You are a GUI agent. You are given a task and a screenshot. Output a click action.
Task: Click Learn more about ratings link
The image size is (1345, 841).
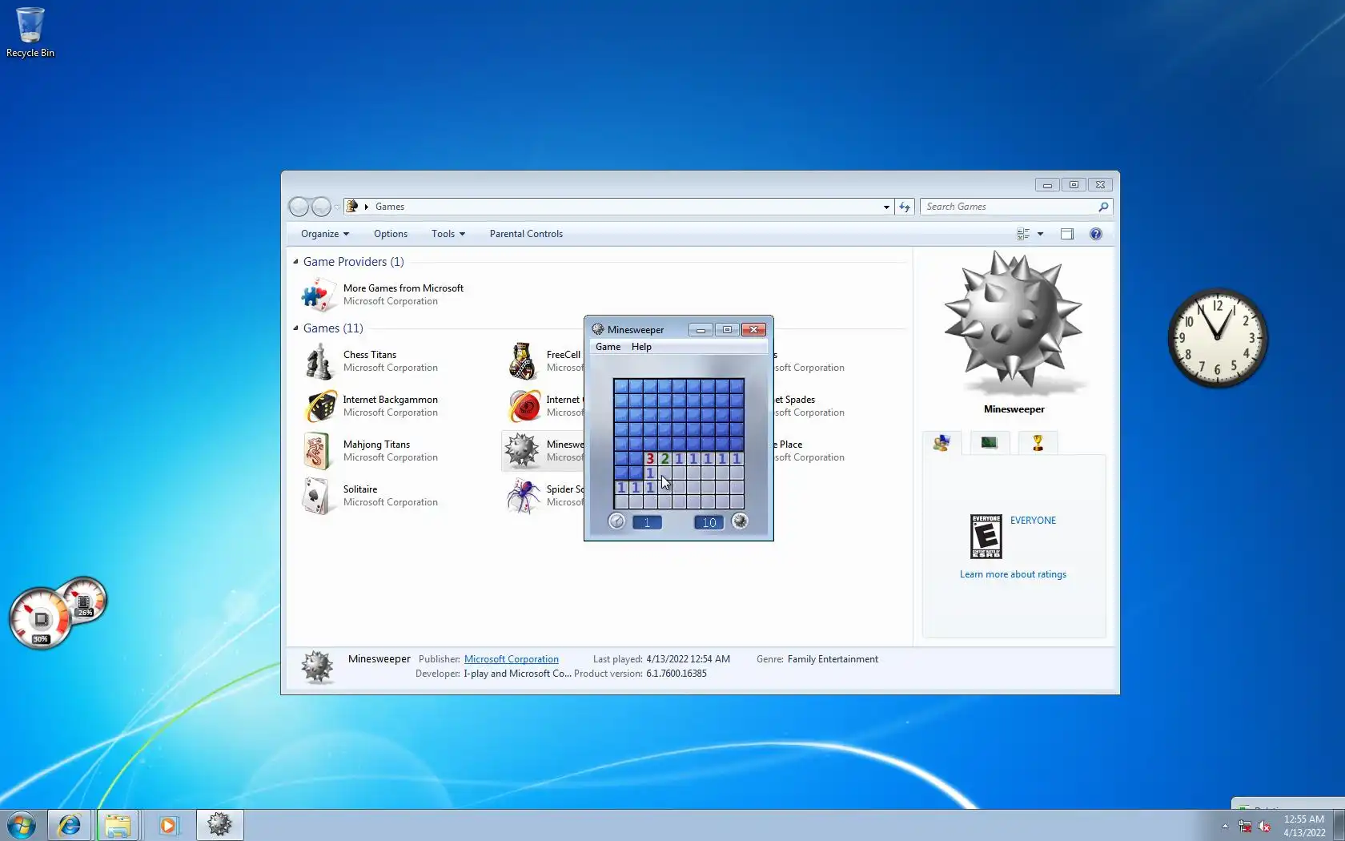click(x=1013, y=574)
